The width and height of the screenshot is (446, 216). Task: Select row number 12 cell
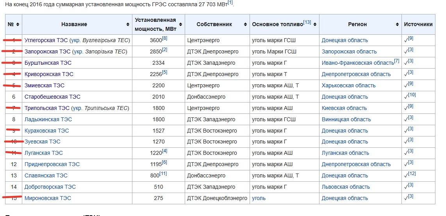pyautogui.click(x=14, y=165)
